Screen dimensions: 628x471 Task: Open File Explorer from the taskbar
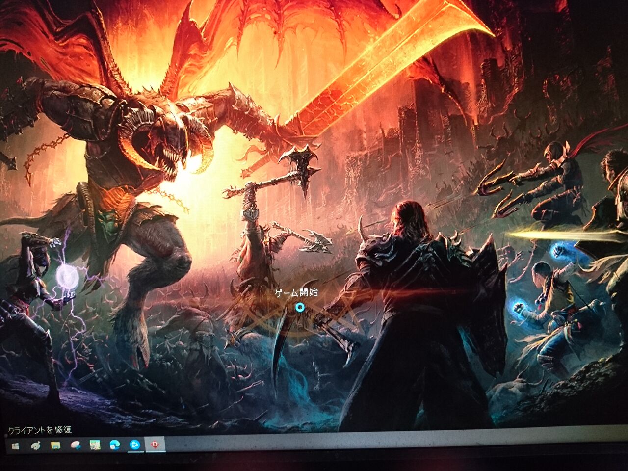(x=56, y=446)
